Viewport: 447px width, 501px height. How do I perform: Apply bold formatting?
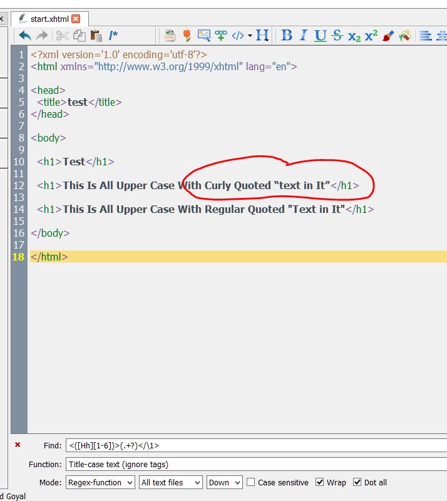pyautogui.click(x=287, y=35)
